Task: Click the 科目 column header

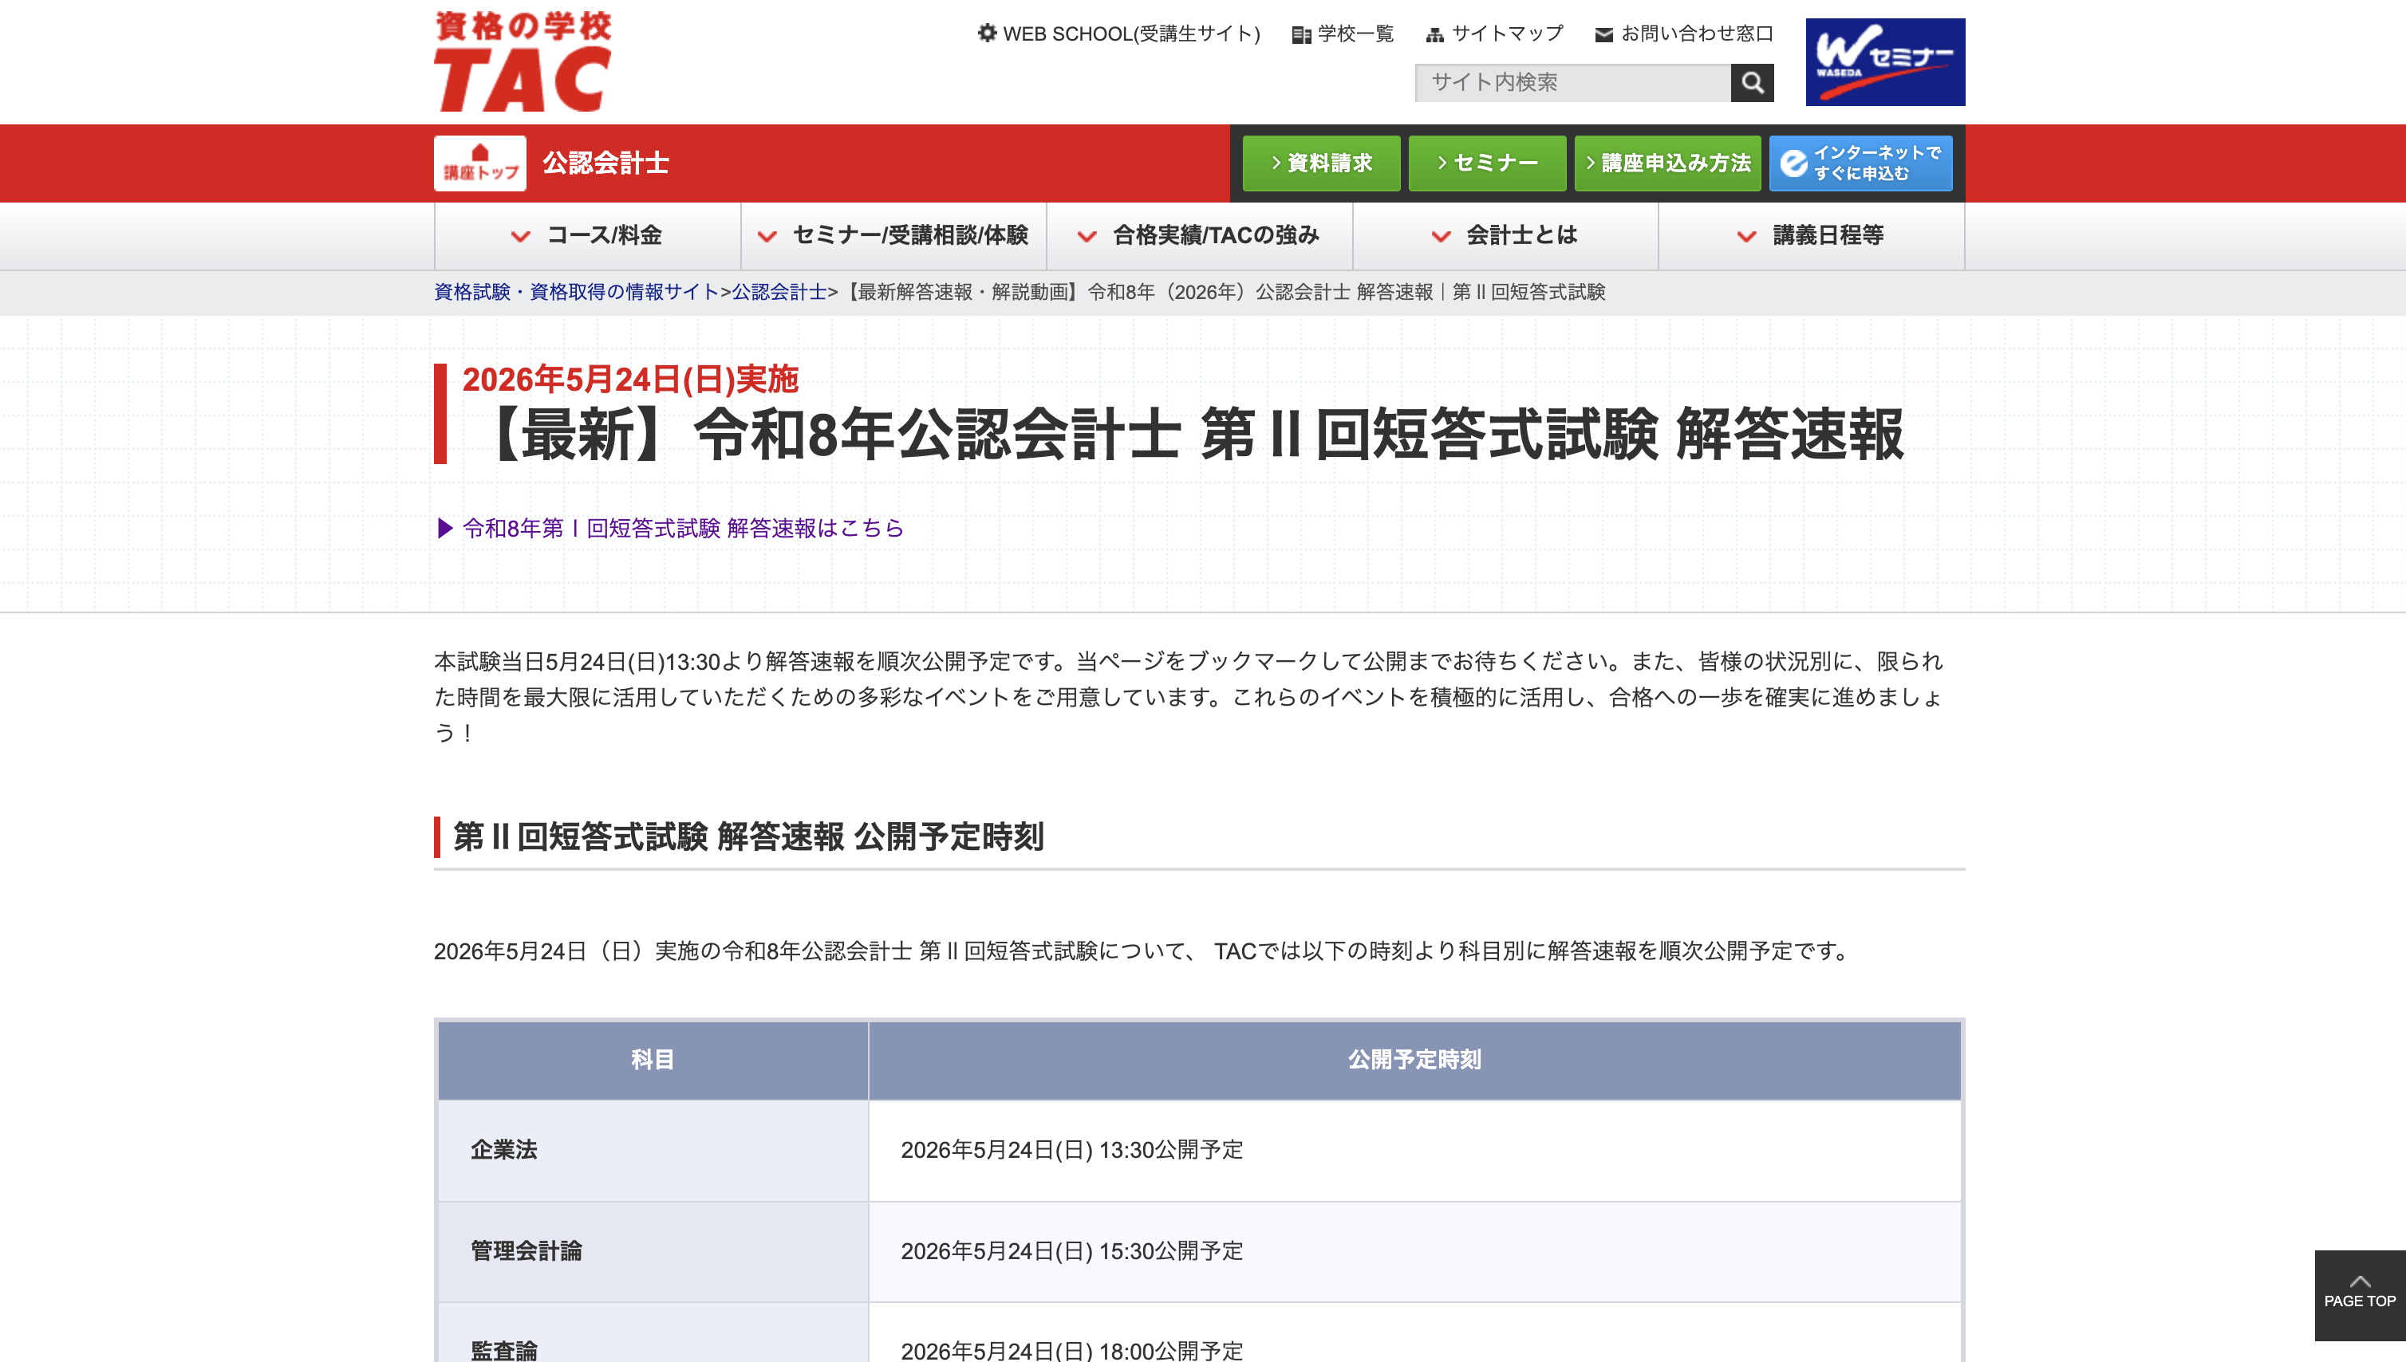Action: [x=653, y=1060]
